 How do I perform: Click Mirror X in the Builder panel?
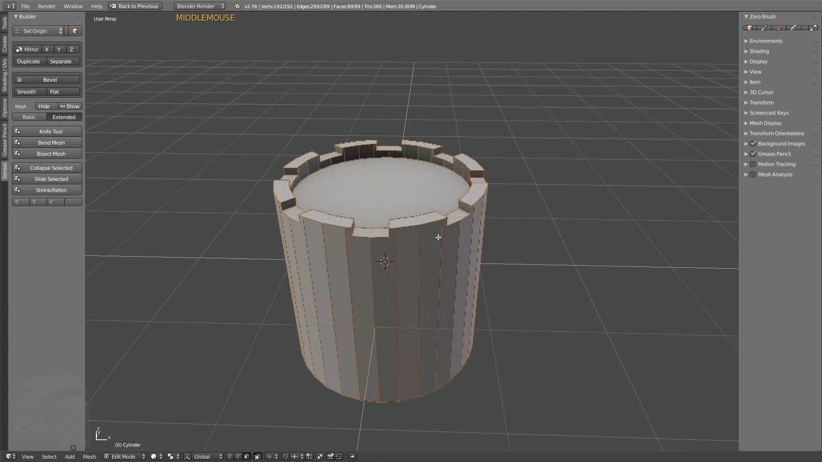[x=47, y=49]
